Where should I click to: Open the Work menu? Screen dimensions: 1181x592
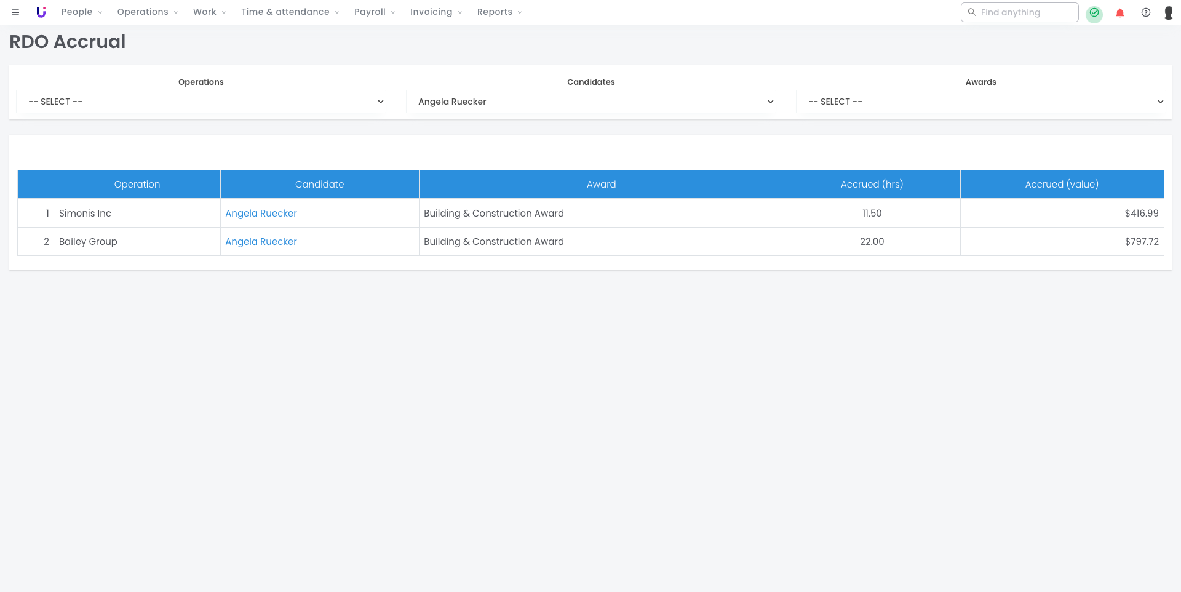(x=210, y=12)
